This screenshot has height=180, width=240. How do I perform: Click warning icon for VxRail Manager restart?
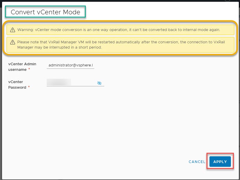(x=13, y=42)
